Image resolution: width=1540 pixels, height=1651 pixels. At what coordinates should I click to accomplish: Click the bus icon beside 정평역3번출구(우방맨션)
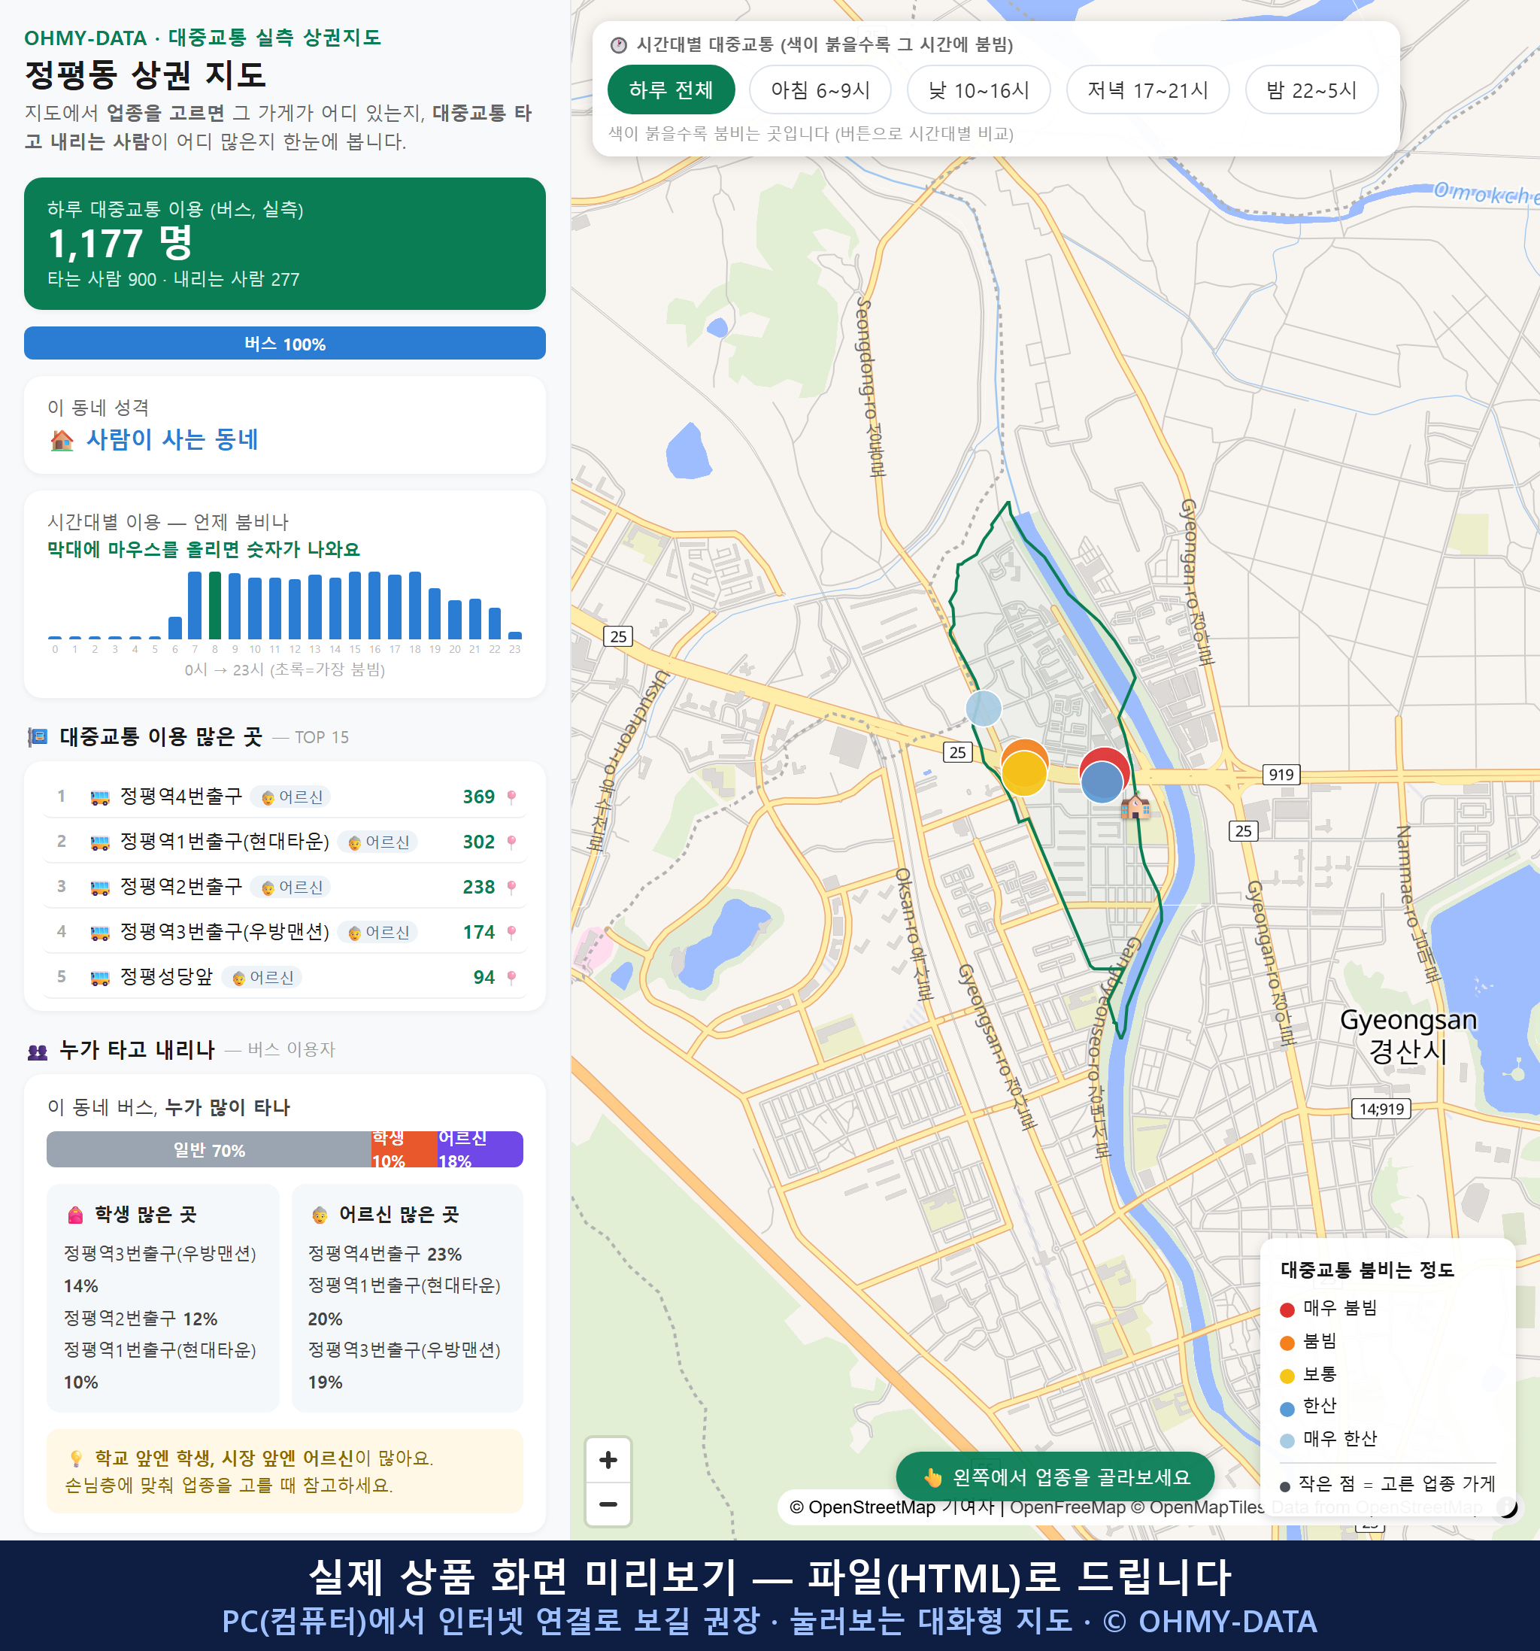pos(99,932)
